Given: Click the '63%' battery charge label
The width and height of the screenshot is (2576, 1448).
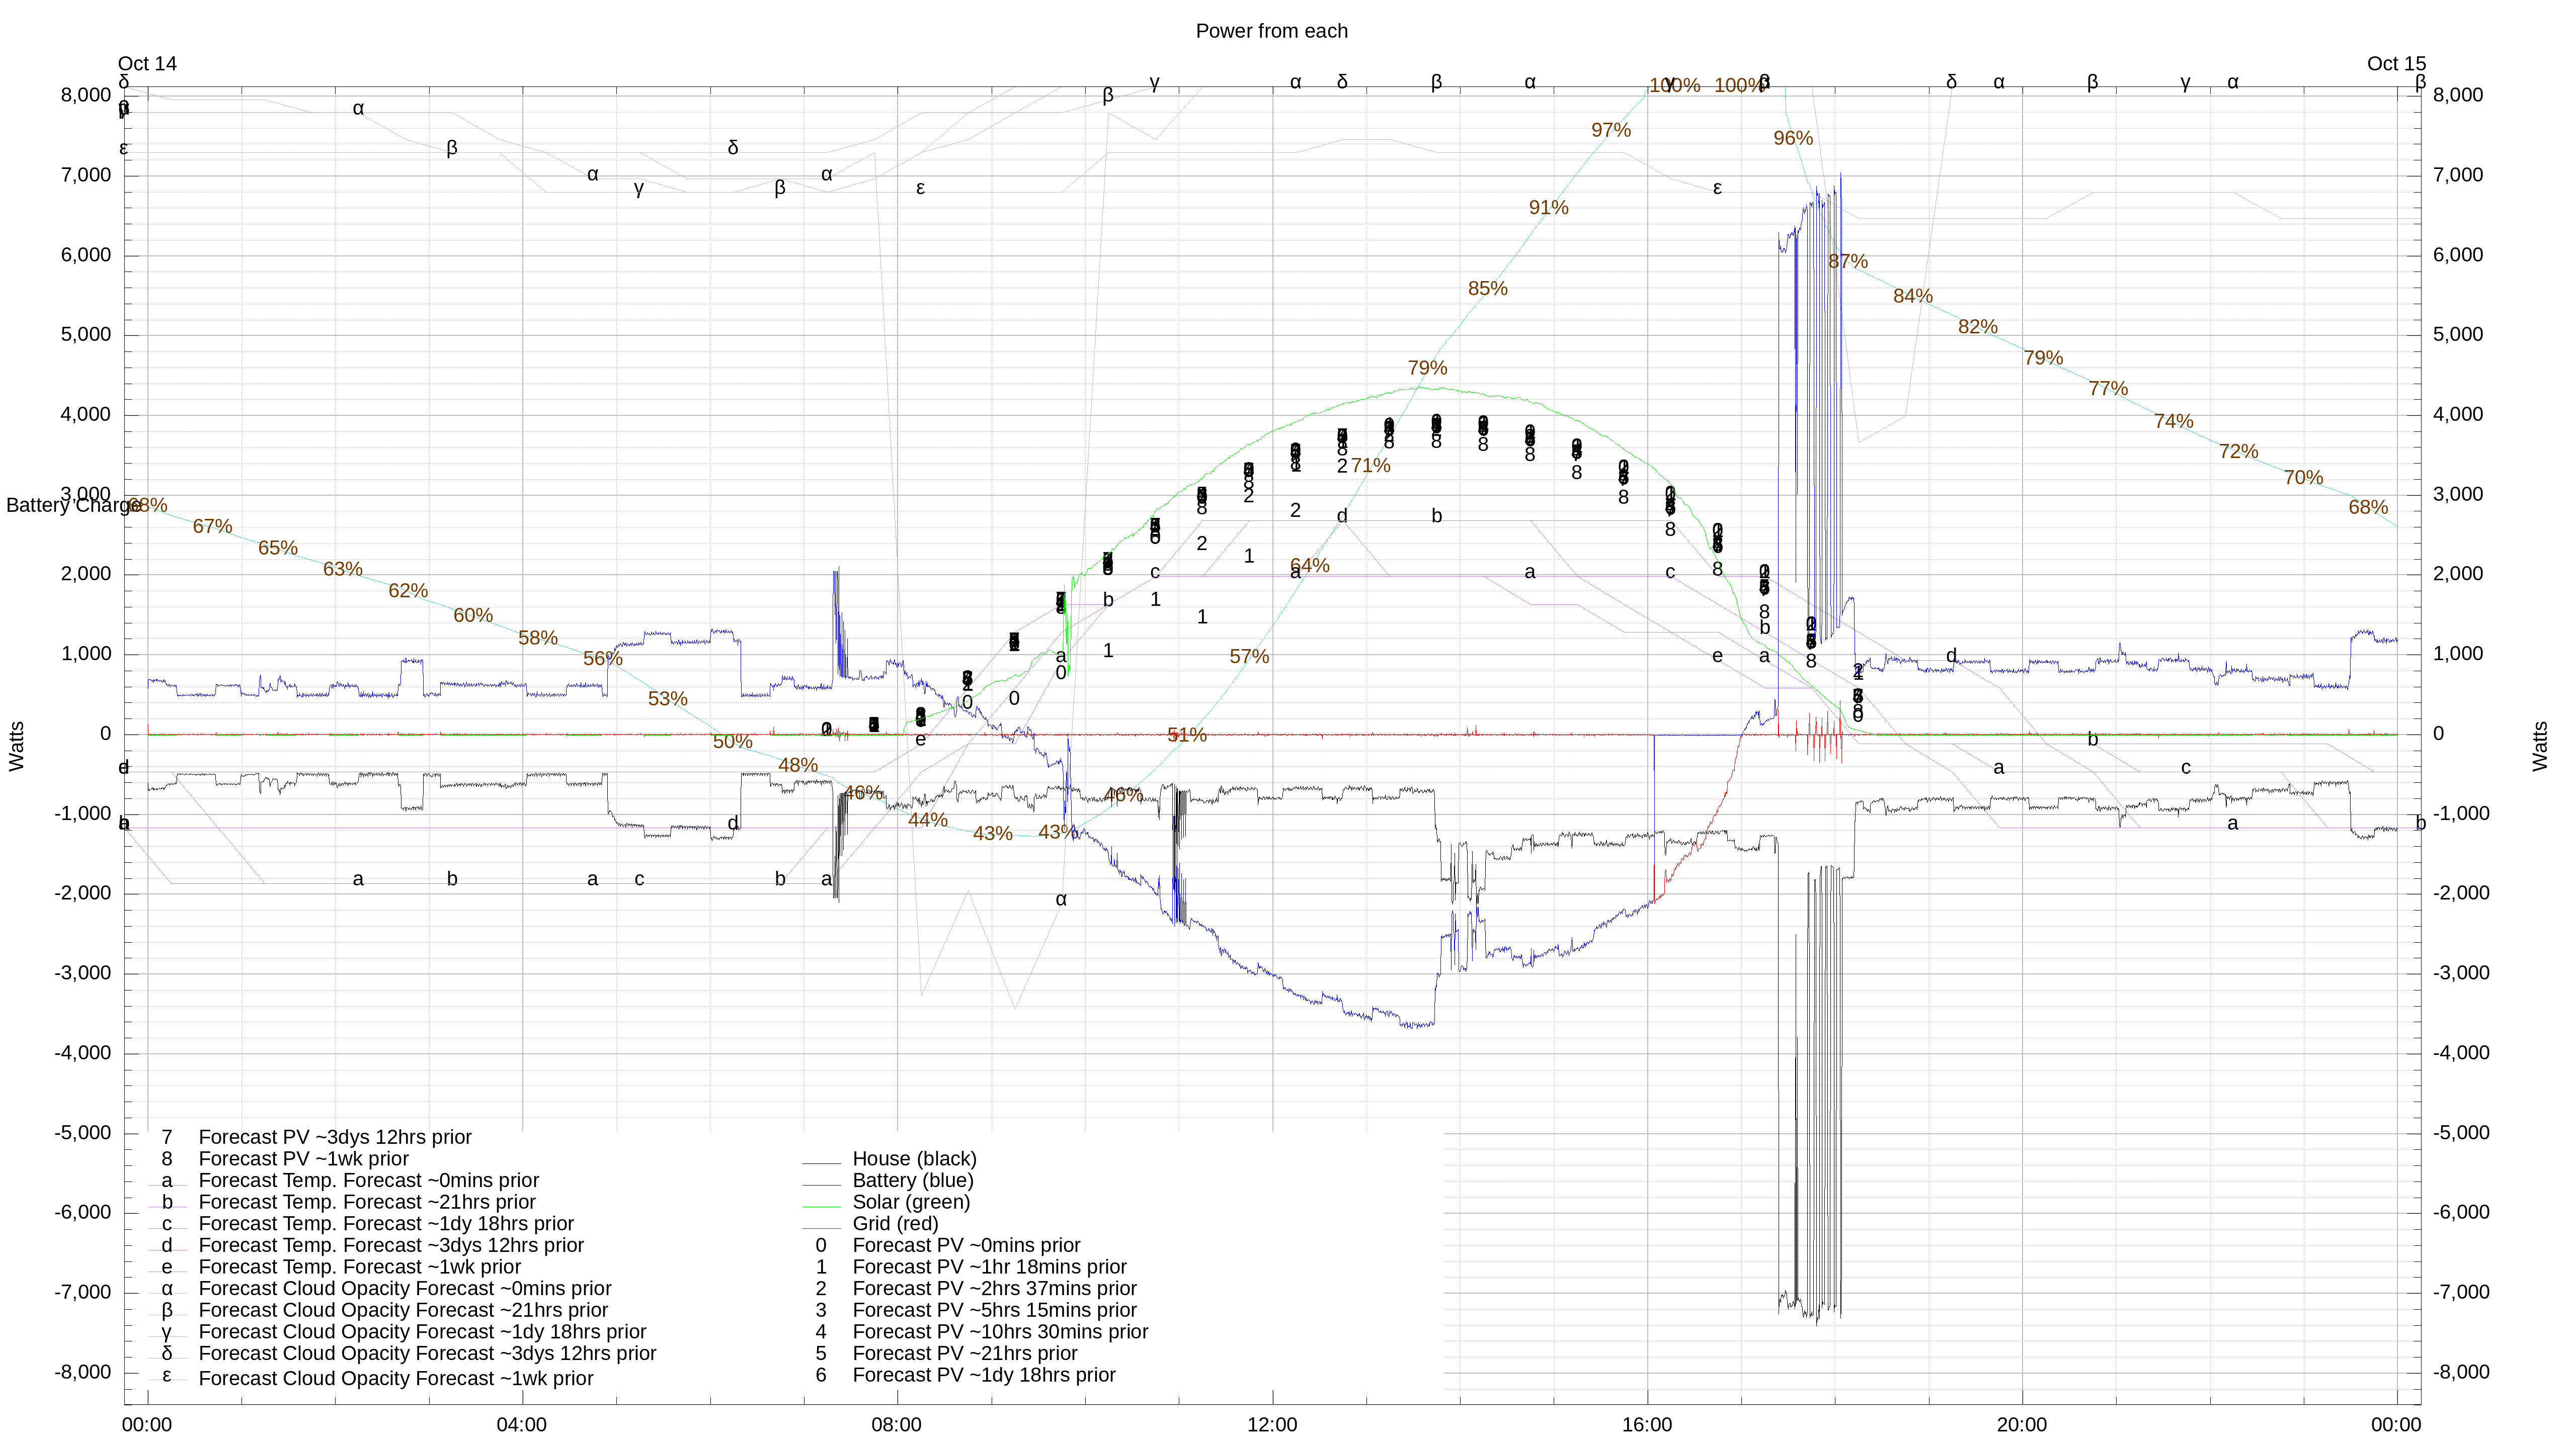Looking at the screenshot, I should (343, 570).
